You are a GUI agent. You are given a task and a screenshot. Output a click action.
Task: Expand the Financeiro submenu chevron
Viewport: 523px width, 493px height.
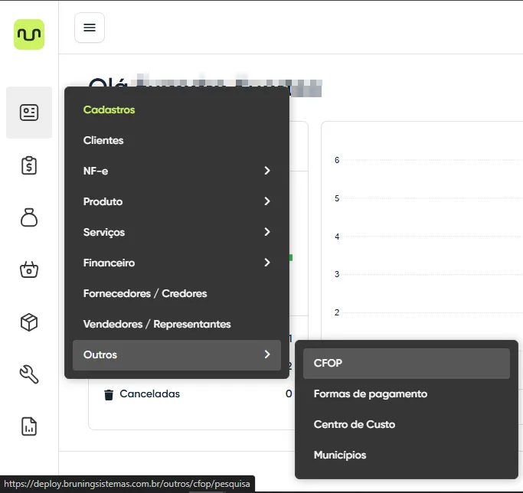267,263
